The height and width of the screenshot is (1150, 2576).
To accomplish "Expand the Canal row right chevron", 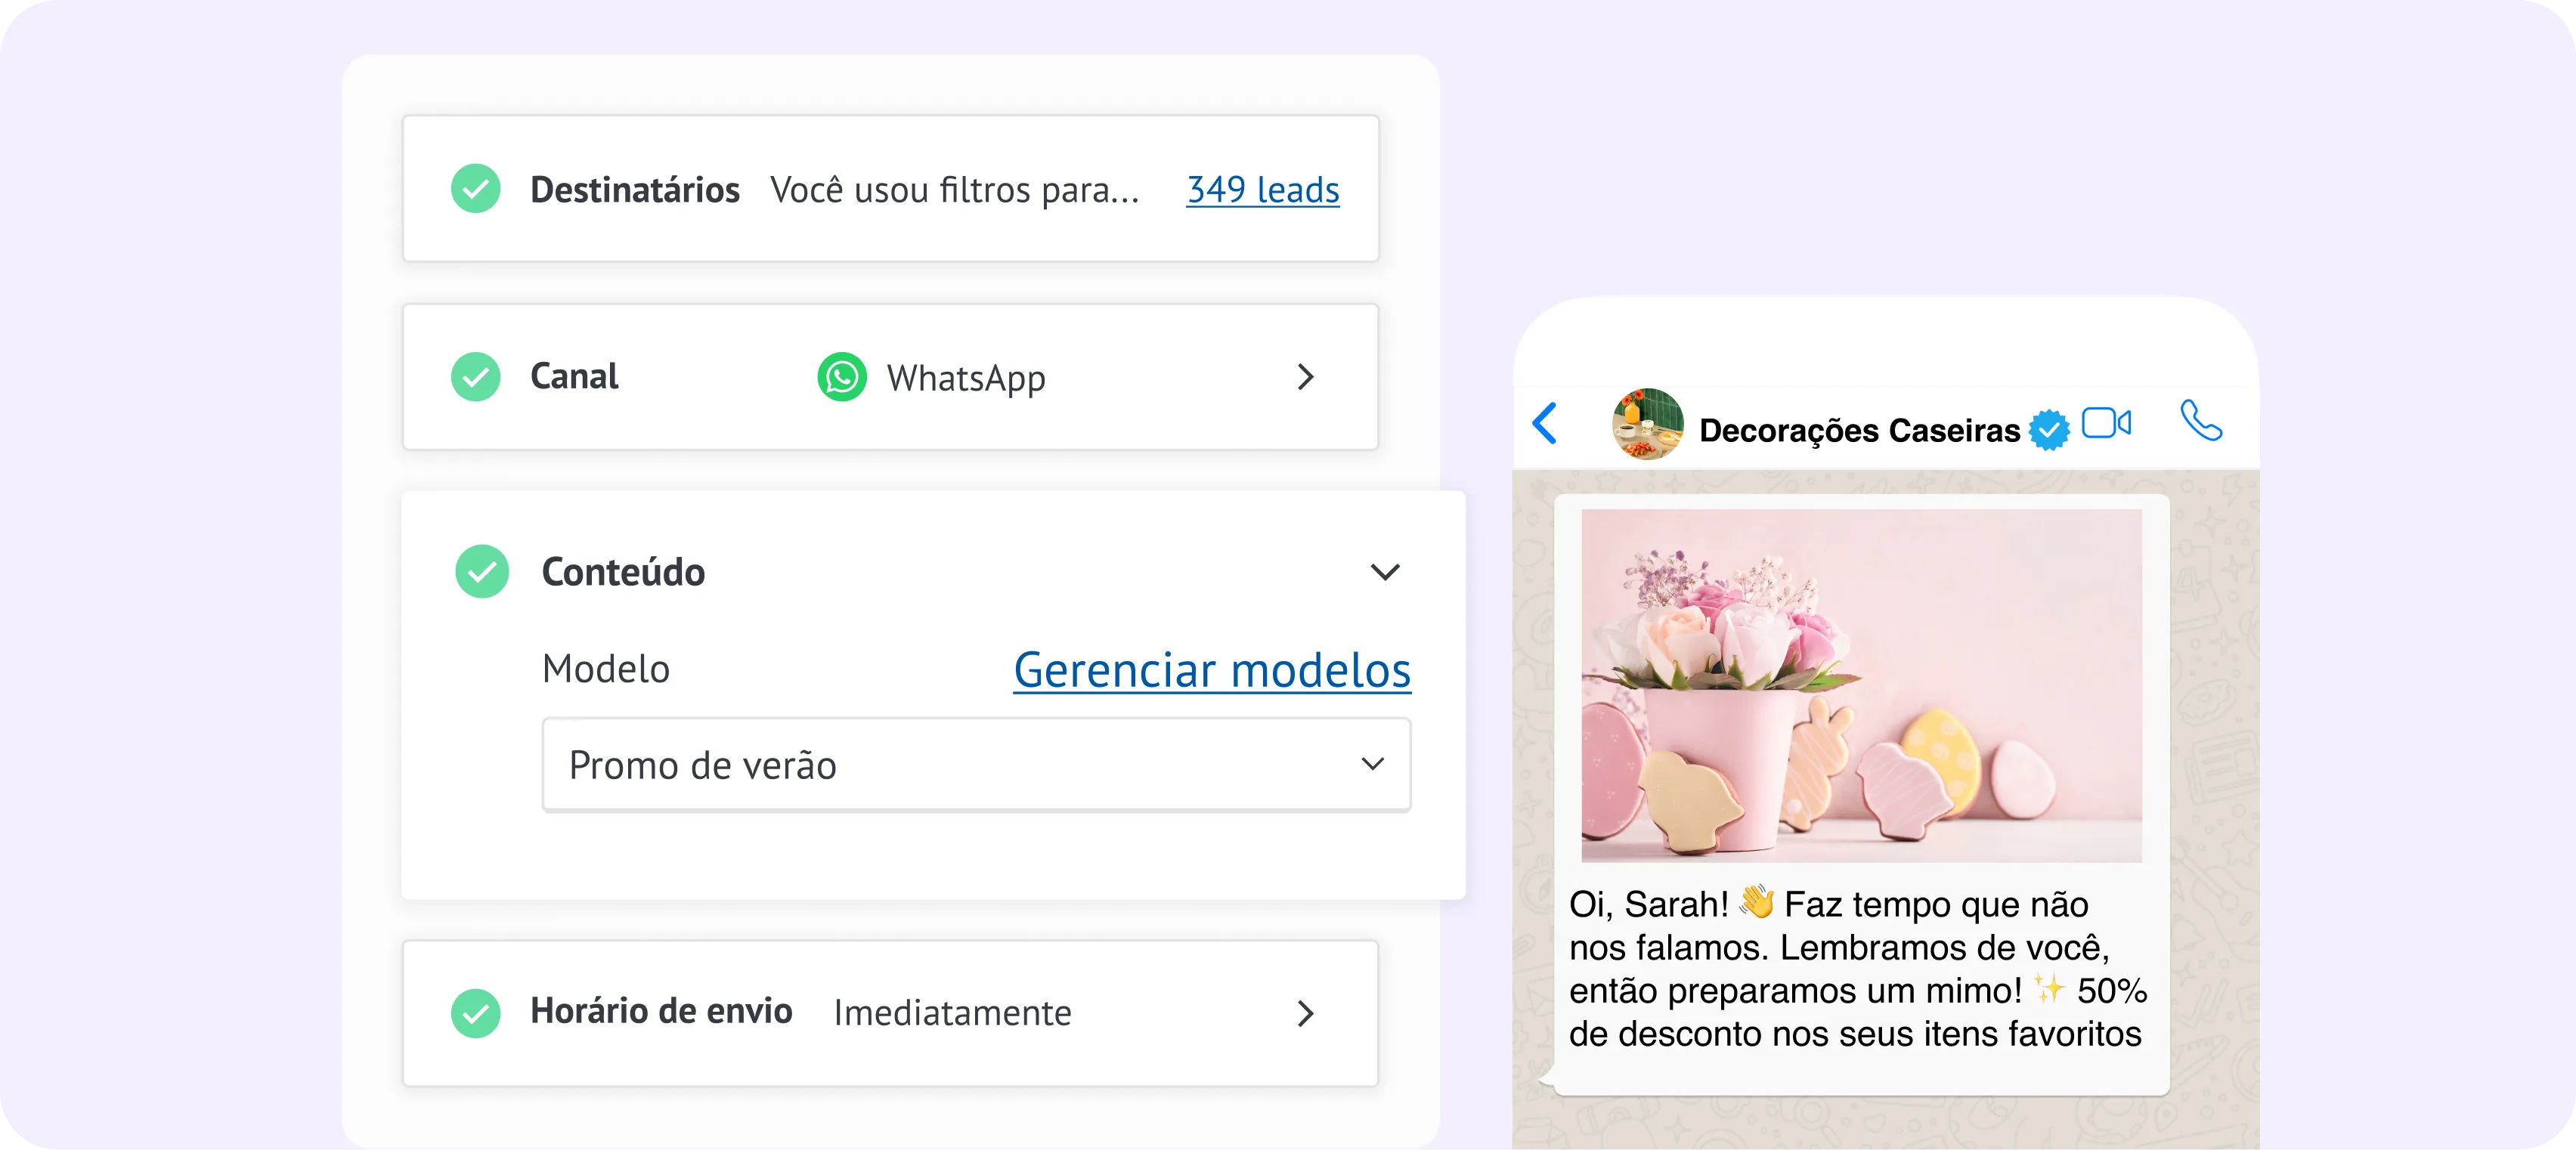I will [x=1305, y=377].
